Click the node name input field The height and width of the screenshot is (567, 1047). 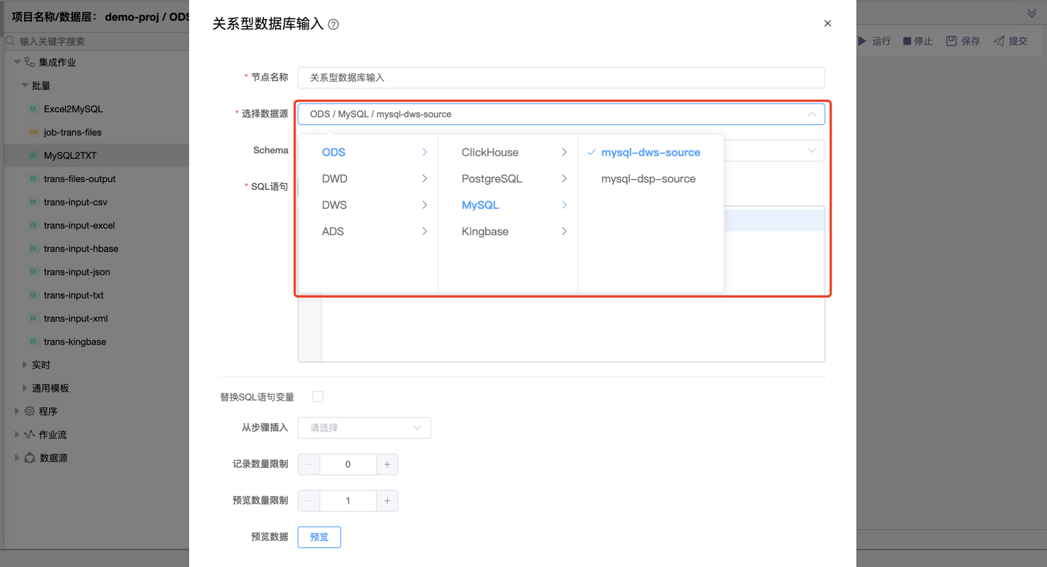click(x=561, y=78)
